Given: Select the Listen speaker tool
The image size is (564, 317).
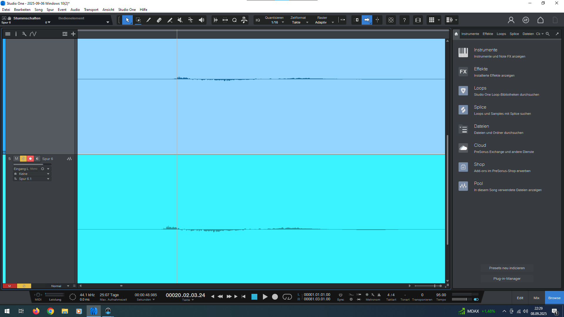Looking at the screenshot, I should tap(202, 20).
